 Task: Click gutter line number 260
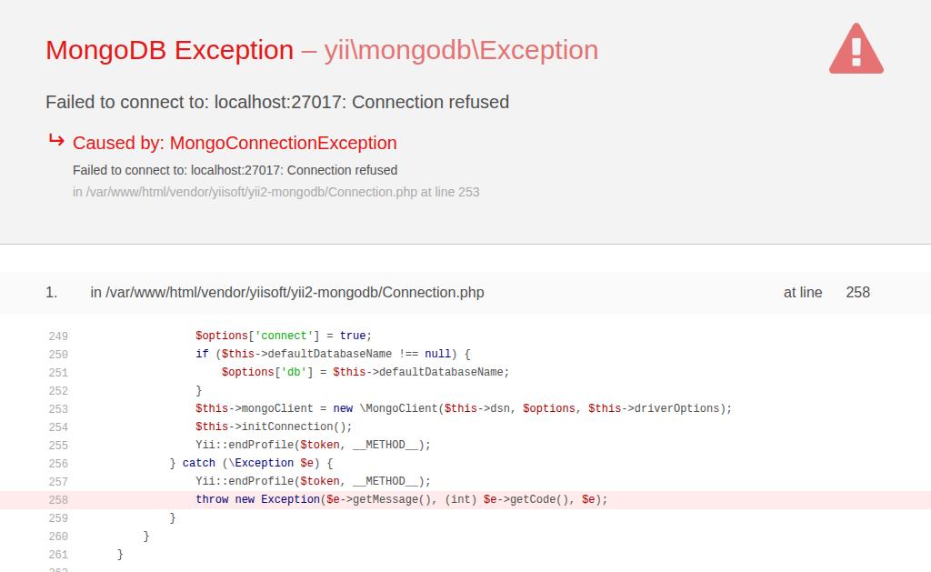(x=58, y=537)
